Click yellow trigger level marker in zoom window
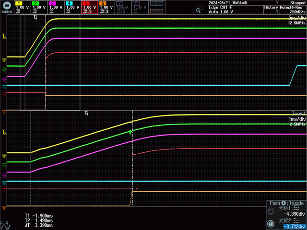This screenshot has width=307, height=230. (x=4, y=133)
